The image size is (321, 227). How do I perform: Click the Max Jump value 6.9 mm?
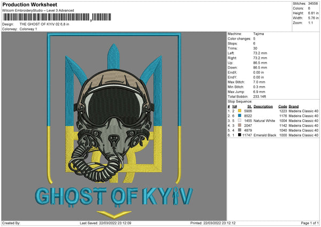click(259, 92)
